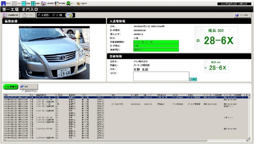
Task: Click the date/time column header in list
Action: [x=16, y=95]
